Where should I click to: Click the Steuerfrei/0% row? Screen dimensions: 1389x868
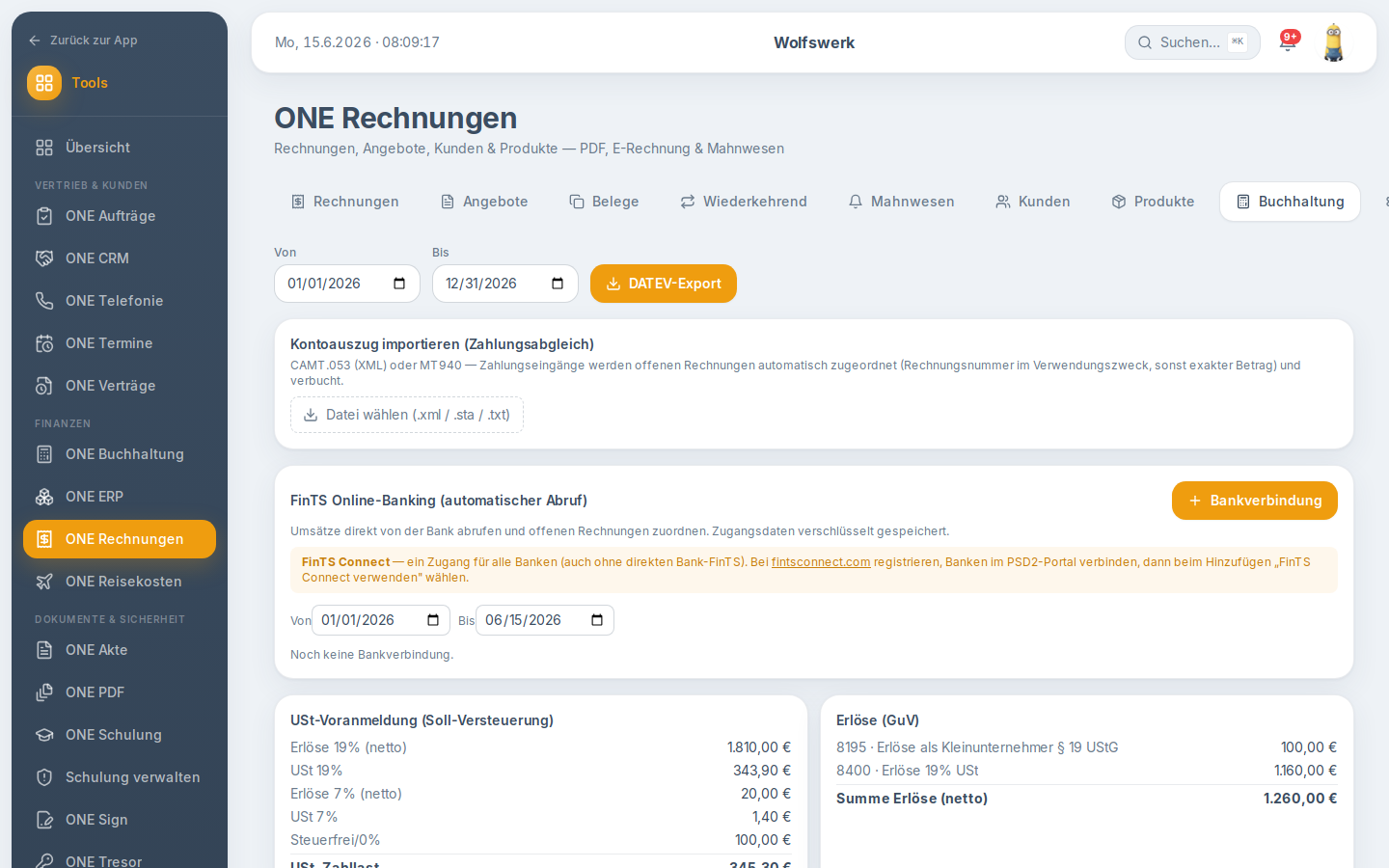point(540,840)
